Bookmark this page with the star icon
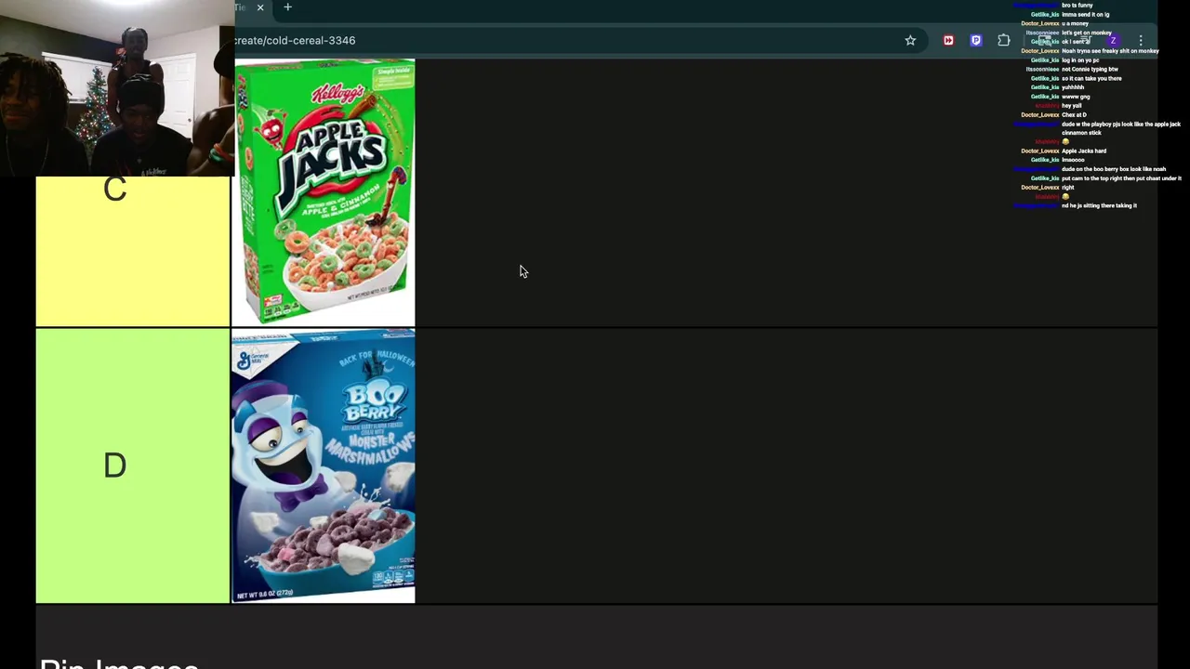 (x=910, y=40)
